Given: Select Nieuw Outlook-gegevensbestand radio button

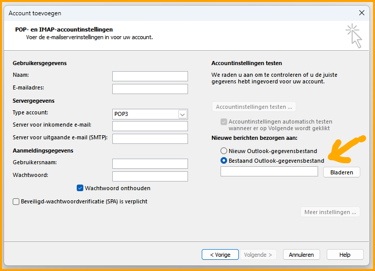Looking at the screenshot, I should point(224,151).
